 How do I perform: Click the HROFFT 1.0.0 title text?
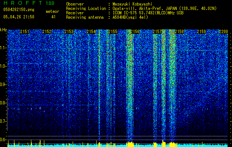(x=29, y=3)
